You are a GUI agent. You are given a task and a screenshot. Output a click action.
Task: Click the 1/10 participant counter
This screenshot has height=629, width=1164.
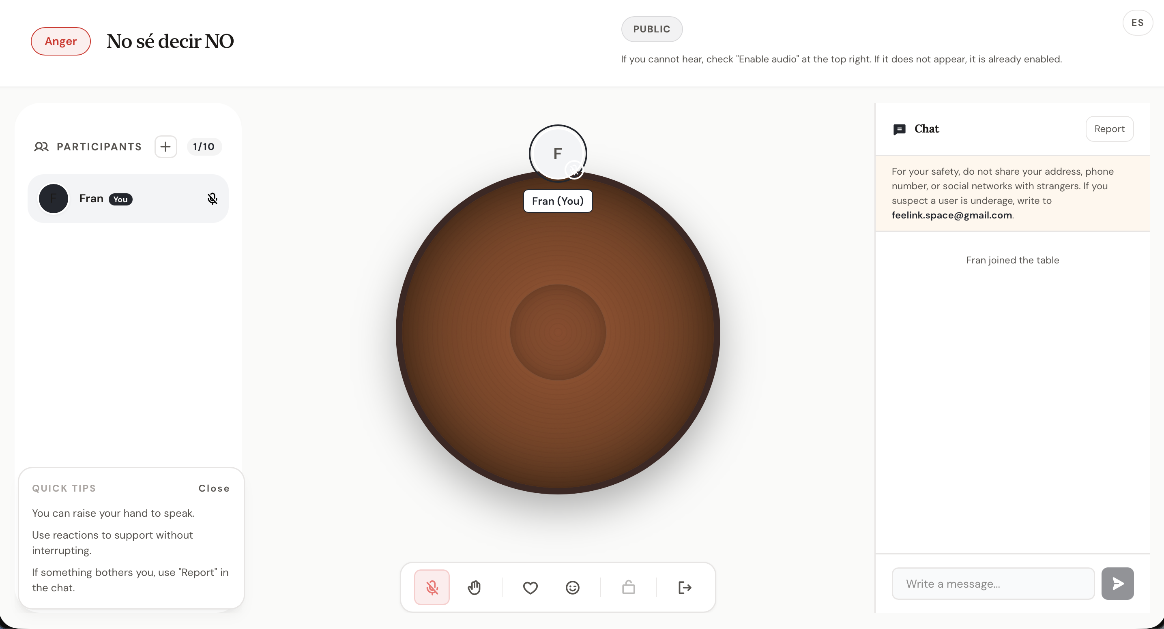[204, 146]
